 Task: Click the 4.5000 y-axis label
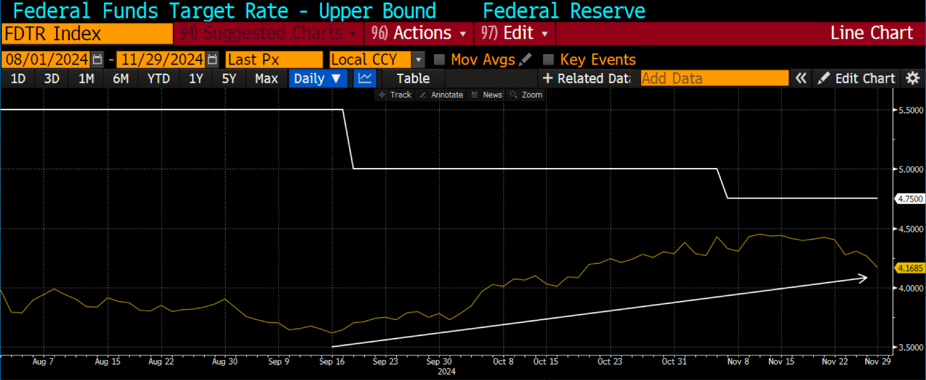(911, 229)
